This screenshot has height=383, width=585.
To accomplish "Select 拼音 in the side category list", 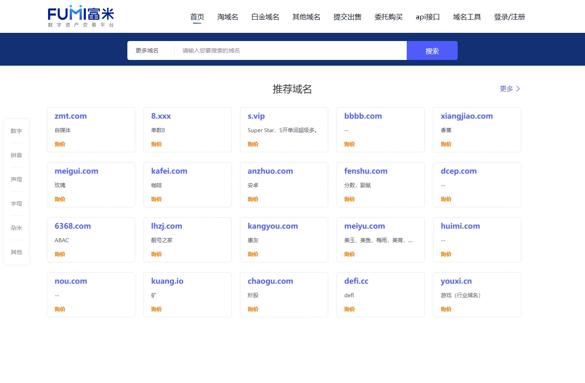I will tap(16, 155).
